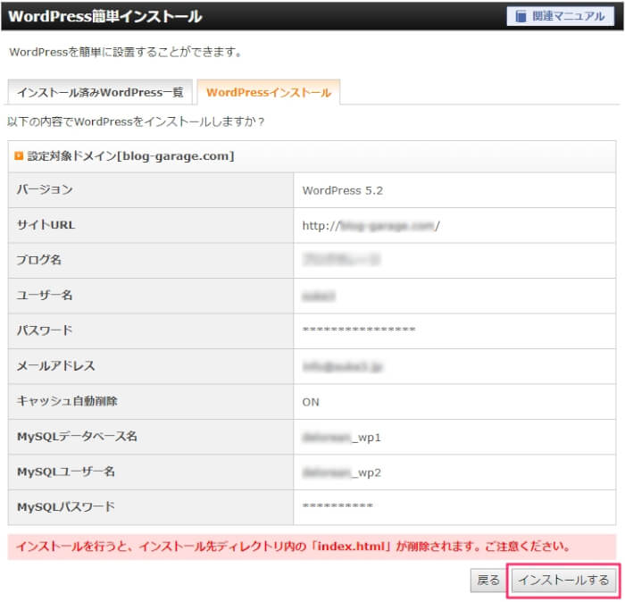Click the インストールする button
This screenshot has width=625, height=602.
pyautogui.click(x=563, y=580)
